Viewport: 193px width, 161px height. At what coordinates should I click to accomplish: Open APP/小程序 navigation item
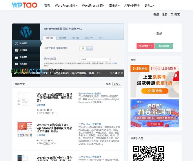coord(132,5)
